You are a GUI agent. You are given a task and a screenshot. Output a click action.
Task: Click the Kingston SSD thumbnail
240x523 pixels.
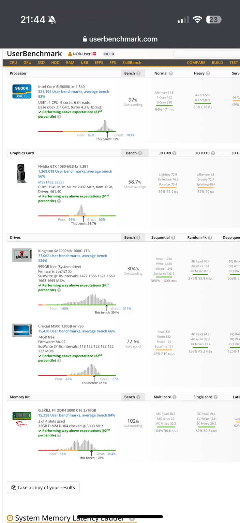[x=22, y=255]
